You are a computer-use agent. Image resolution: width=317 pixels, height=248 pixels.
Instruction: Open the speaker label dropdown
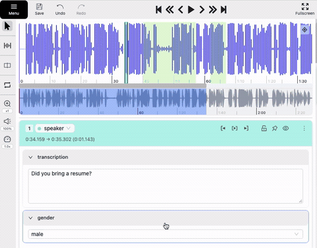[55, 129]
